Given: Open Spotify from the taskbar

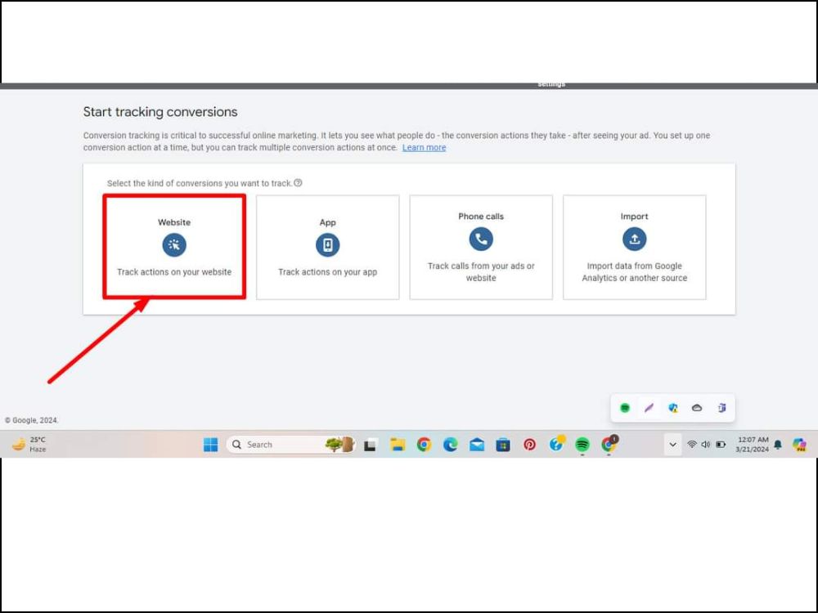Looking at the screenshot, I should [582, 445].
